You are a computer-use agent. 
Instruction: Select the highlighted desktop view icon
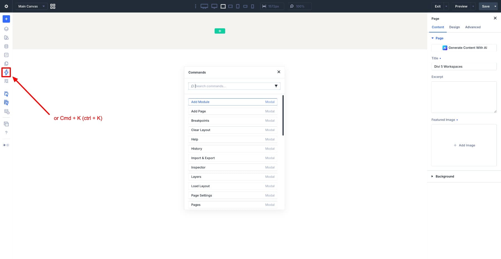223,6
